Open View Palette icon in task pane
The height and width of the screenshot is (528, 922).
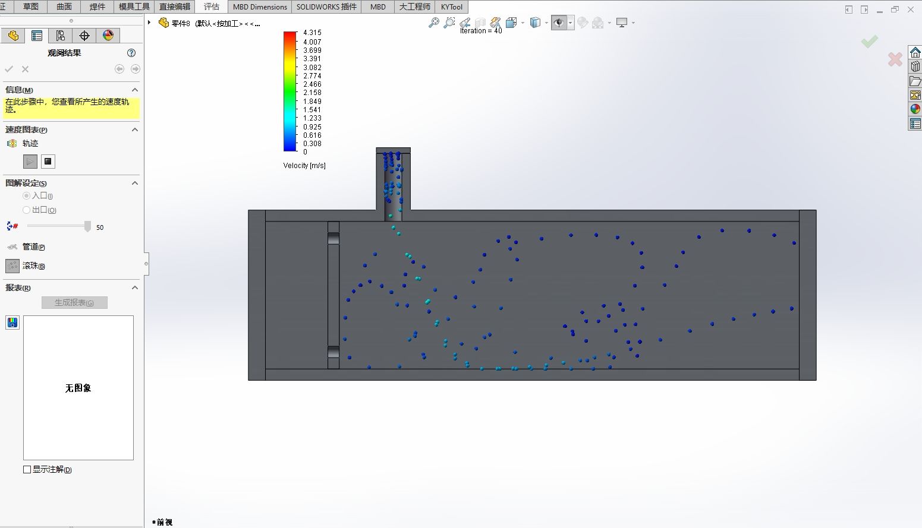tap(915, 95)
